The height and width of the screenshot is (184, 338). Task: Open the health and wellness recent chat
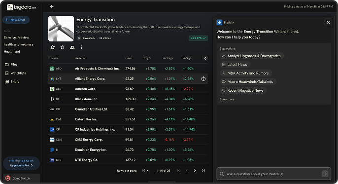point(18,44)
